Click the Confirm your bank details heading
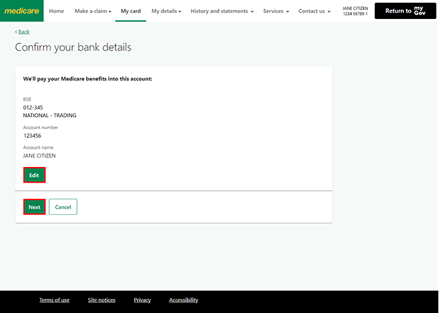This screenshot has height=313, width=439. pyautogui.click(x=73, y=47)
